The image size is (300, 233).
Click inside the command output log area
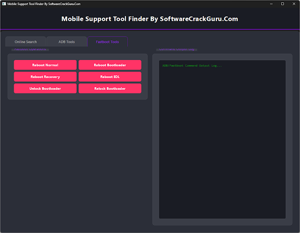[x=222, y=141]
